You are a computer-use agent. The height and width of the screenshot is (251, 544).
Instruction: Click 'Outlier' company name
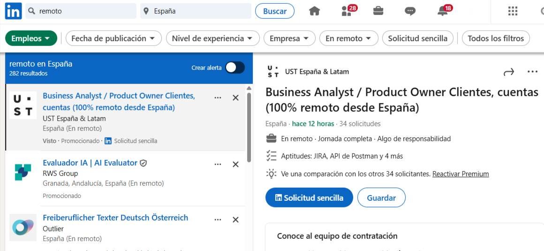coord(53,229)
